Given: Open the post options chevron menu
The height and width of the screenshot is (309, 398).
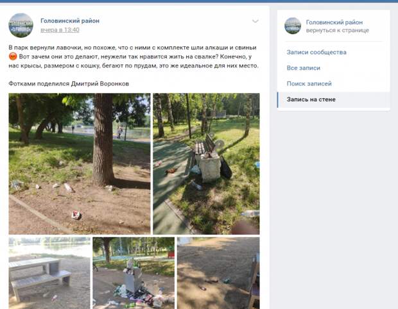Looking at the screenshot, I should [255, 21].
